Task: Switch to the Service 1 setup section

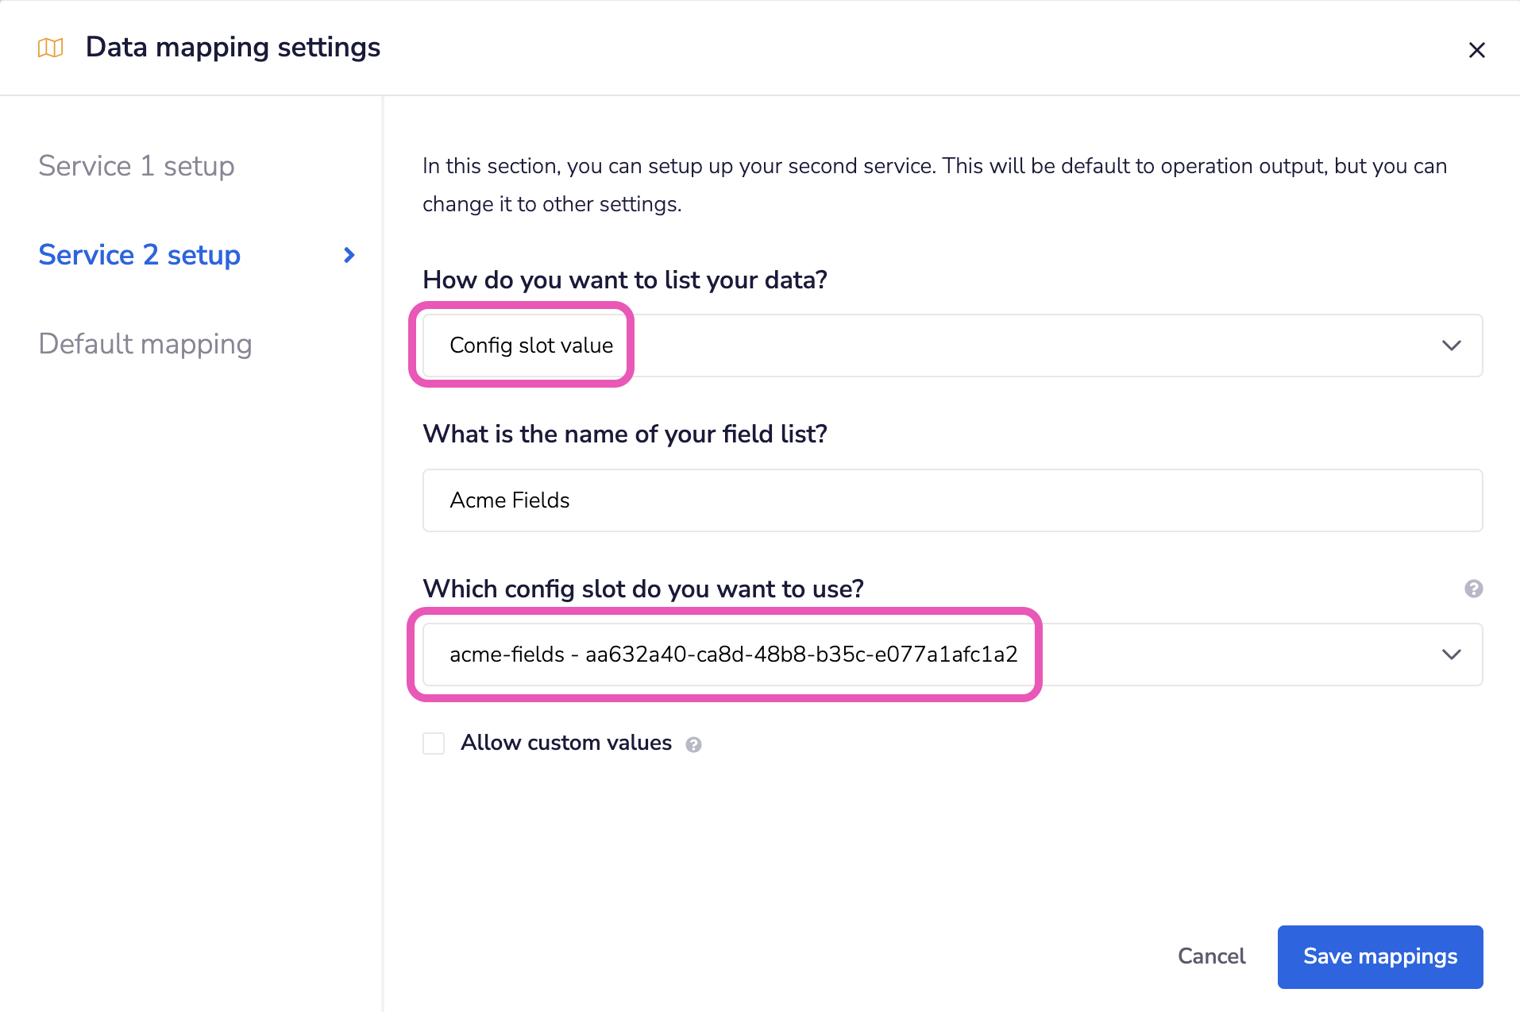Action: 136,166
